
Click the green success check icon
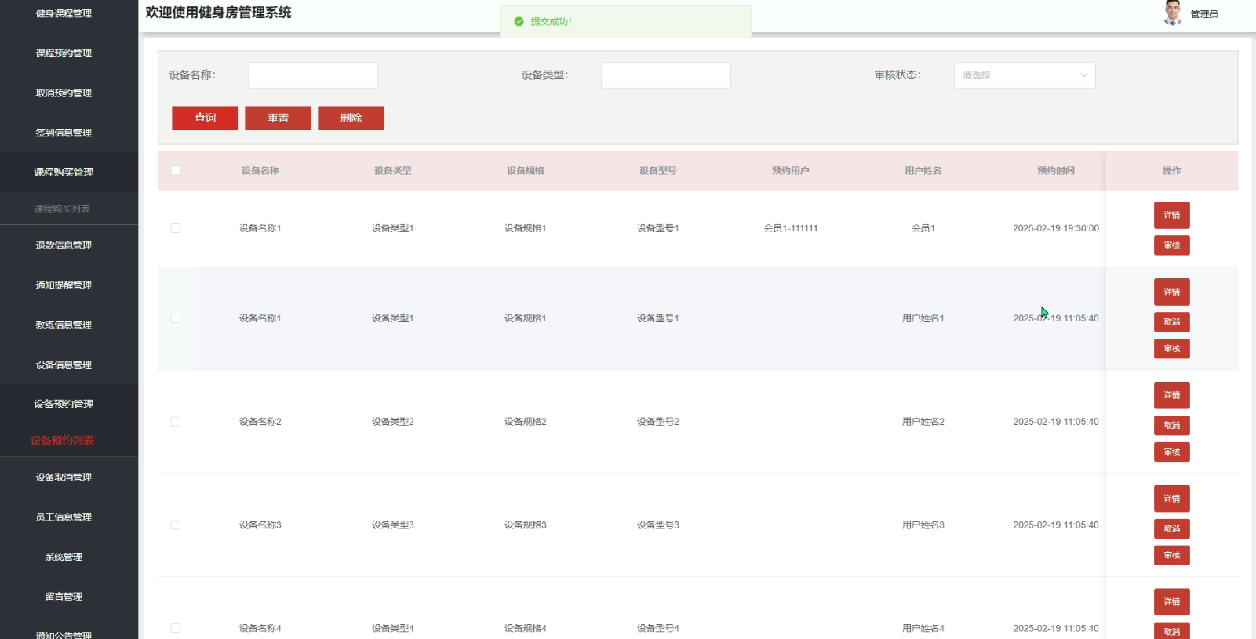pyautogui.click(x=519, y=21)
